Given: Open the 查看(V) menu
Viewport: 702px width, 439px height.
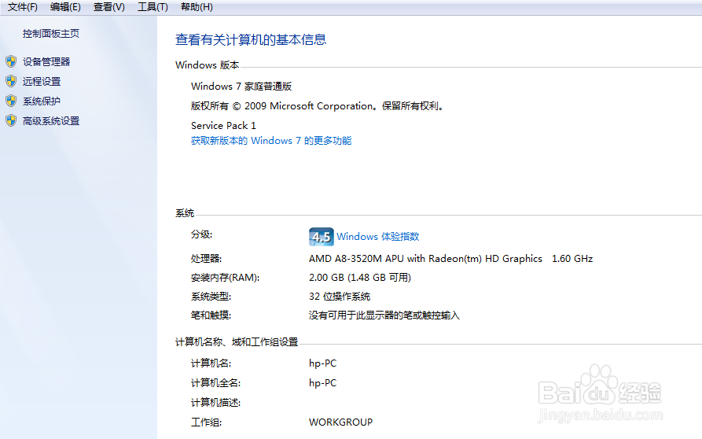Looking at the screenshot, I should coord(108,7).
